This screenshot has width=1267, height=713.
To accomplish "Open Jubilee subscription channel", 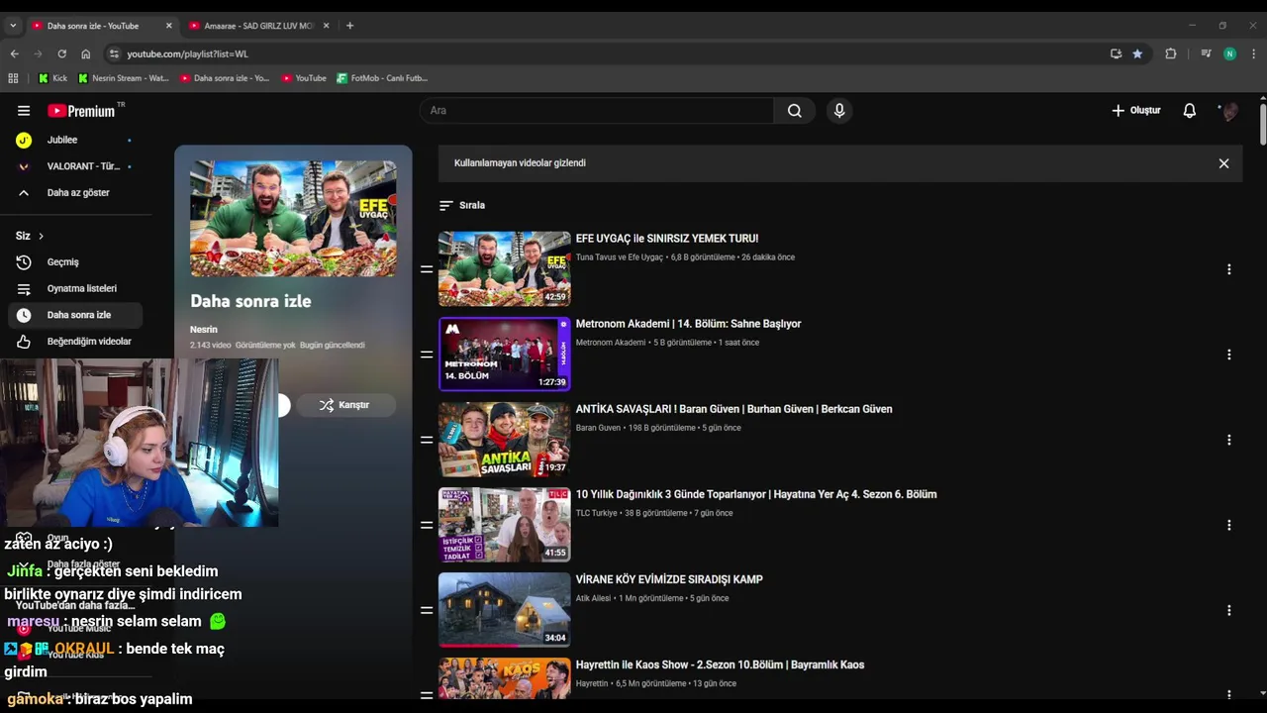I will pos(75,140).
